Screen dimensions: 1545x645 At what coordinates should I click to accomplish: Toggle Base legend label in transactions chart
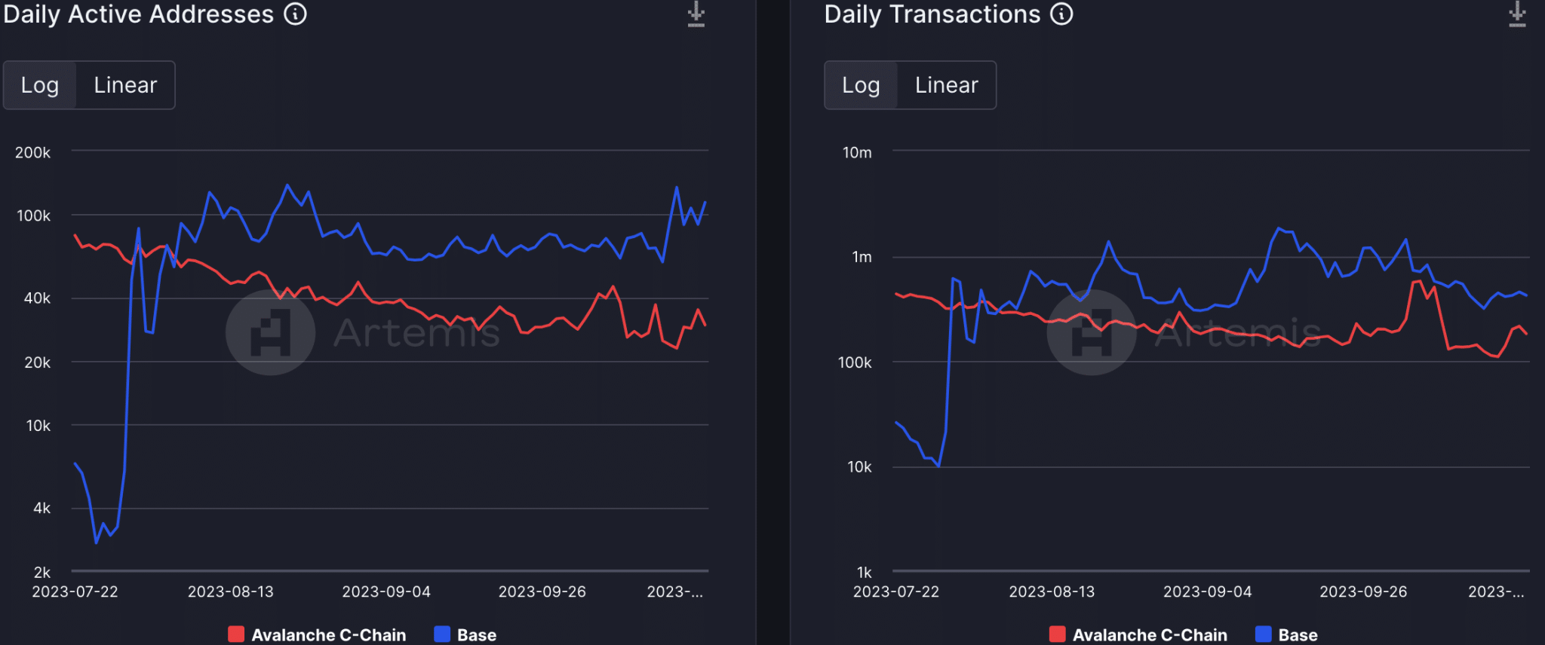pyautogui.click(x=1298, y=634)
